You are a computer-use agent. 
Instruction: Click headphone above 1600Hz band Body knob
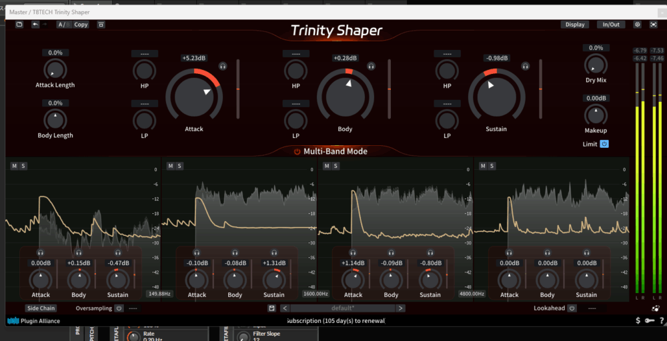pyautogui.click(x=235, y=252)
